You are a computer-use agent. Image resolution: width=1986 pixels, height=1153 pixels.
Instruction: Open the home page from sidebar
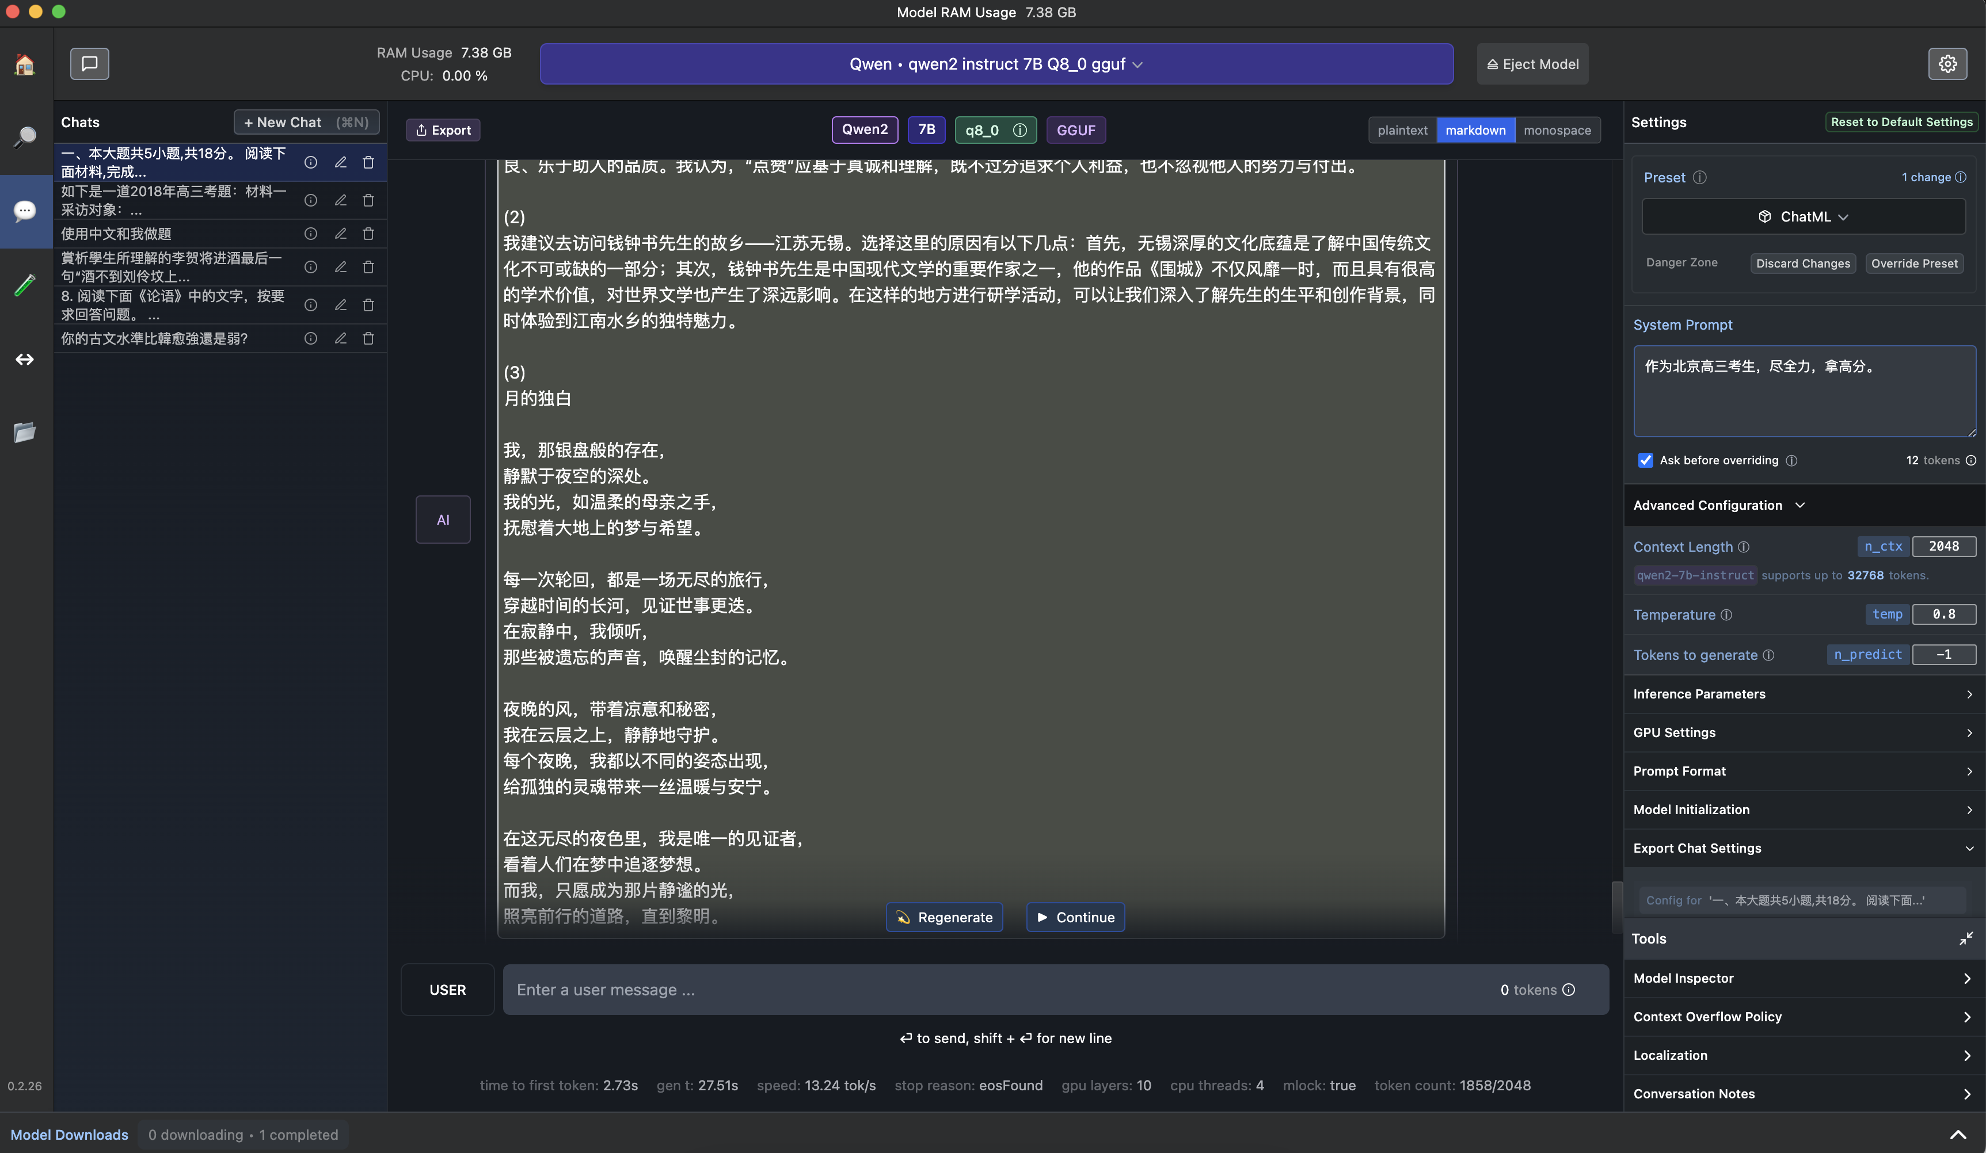tap(25, 64)
